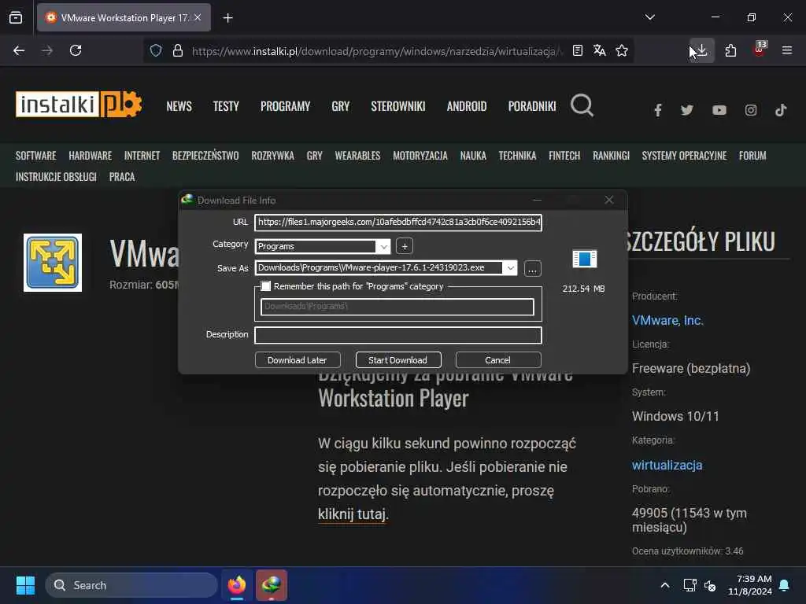Go forward with the arrow button
Viewport: 806px width, 604px height.
47,50
